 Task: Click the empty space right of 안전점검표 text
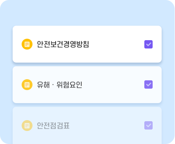[x=107, y=126]
